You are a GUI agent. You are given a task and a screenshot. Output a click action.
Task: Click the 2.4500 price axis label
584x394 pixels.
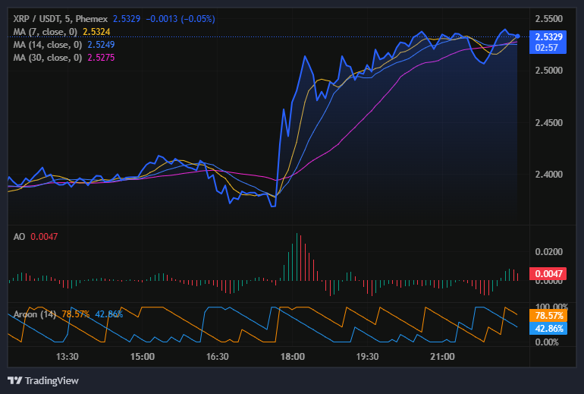pyautogui.click(x=548, y=122)
